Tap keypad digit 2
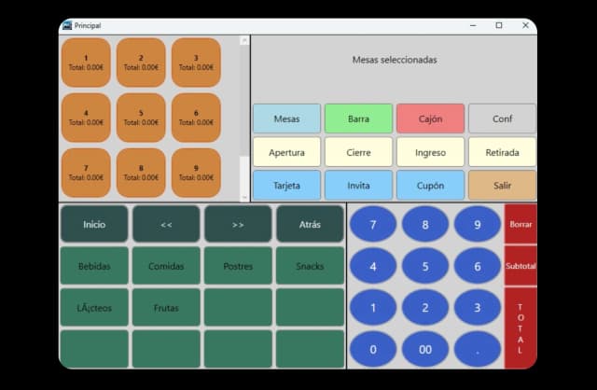Screen dimensions: 597x390 (425, 307)
